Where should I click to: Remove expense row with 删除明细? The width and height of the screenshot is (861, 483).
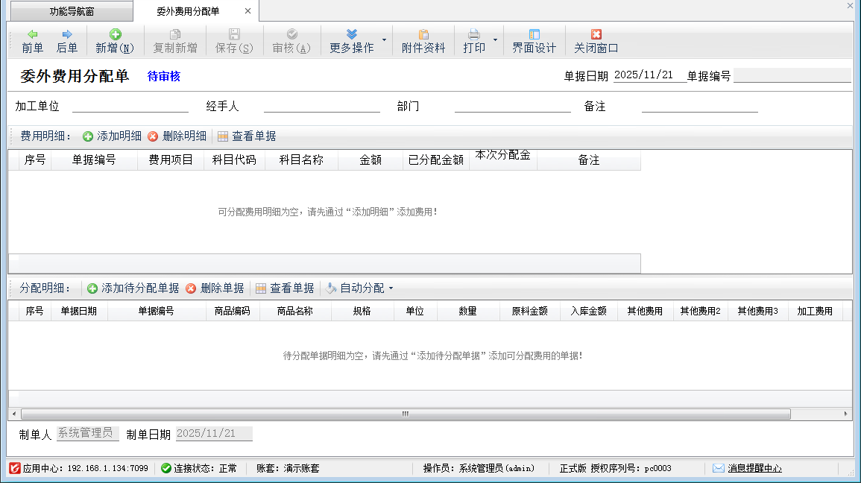(x=177, y=136)
